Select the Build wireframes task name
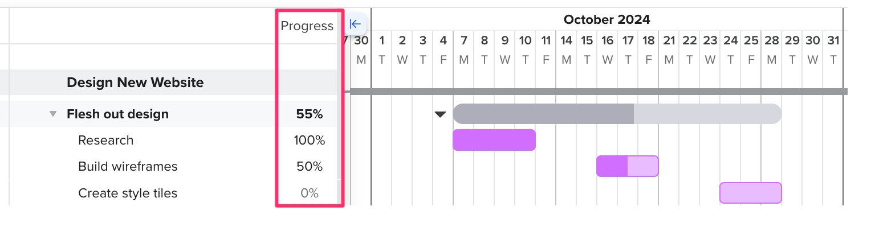This screenshot has height=231, width=871. 128,166
